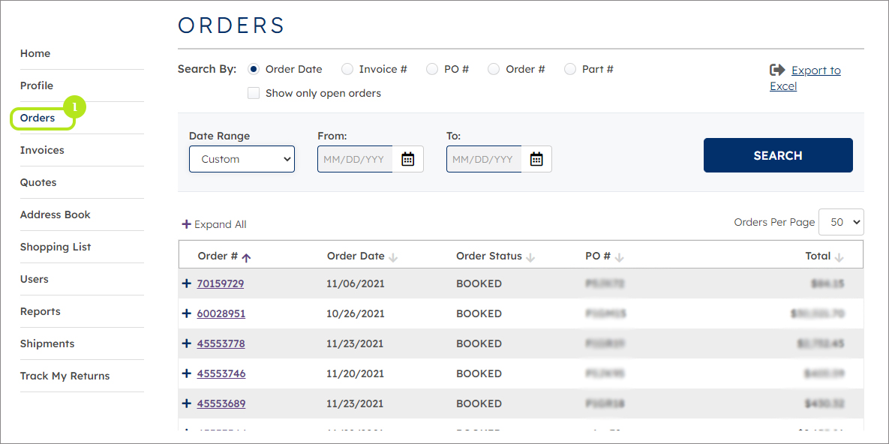Sort by Order # ascending arrow
This screenshot has width=889, height=444.
tap(246, 256)
